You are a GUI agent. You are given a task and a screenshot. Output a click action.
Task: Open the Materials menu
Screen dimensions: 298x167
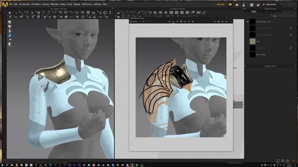tap(54, 4)
